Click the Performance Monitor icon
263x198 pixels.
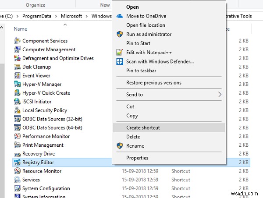click(17, 136)
